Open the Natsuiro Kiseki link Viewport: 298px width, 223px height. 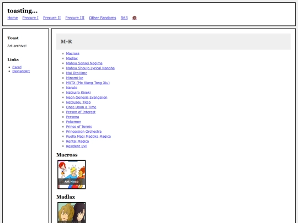point(78,93)
